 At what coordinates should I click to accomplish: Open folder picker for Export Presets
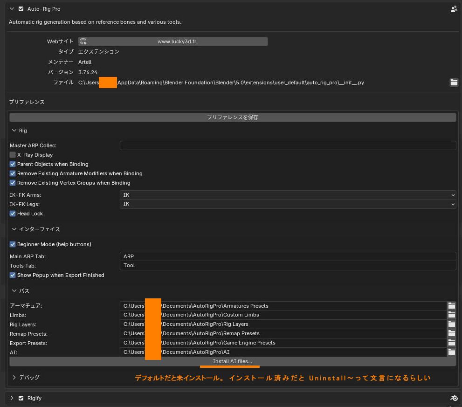point(451,343)
